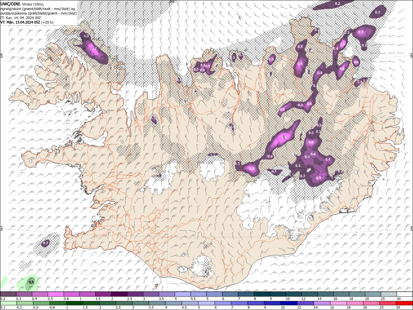This screenshot has width=413, height=310.
Task: Click the '0.7' value in the Westfjords snow area
Action: (94, 48)
